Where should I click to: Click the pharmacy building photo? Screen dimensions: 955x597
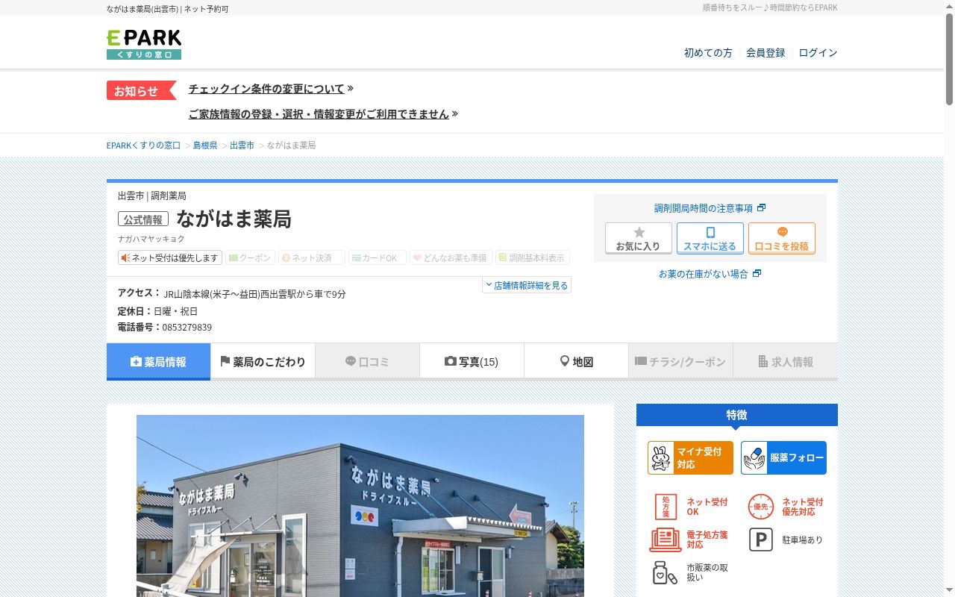coord(360,506)
